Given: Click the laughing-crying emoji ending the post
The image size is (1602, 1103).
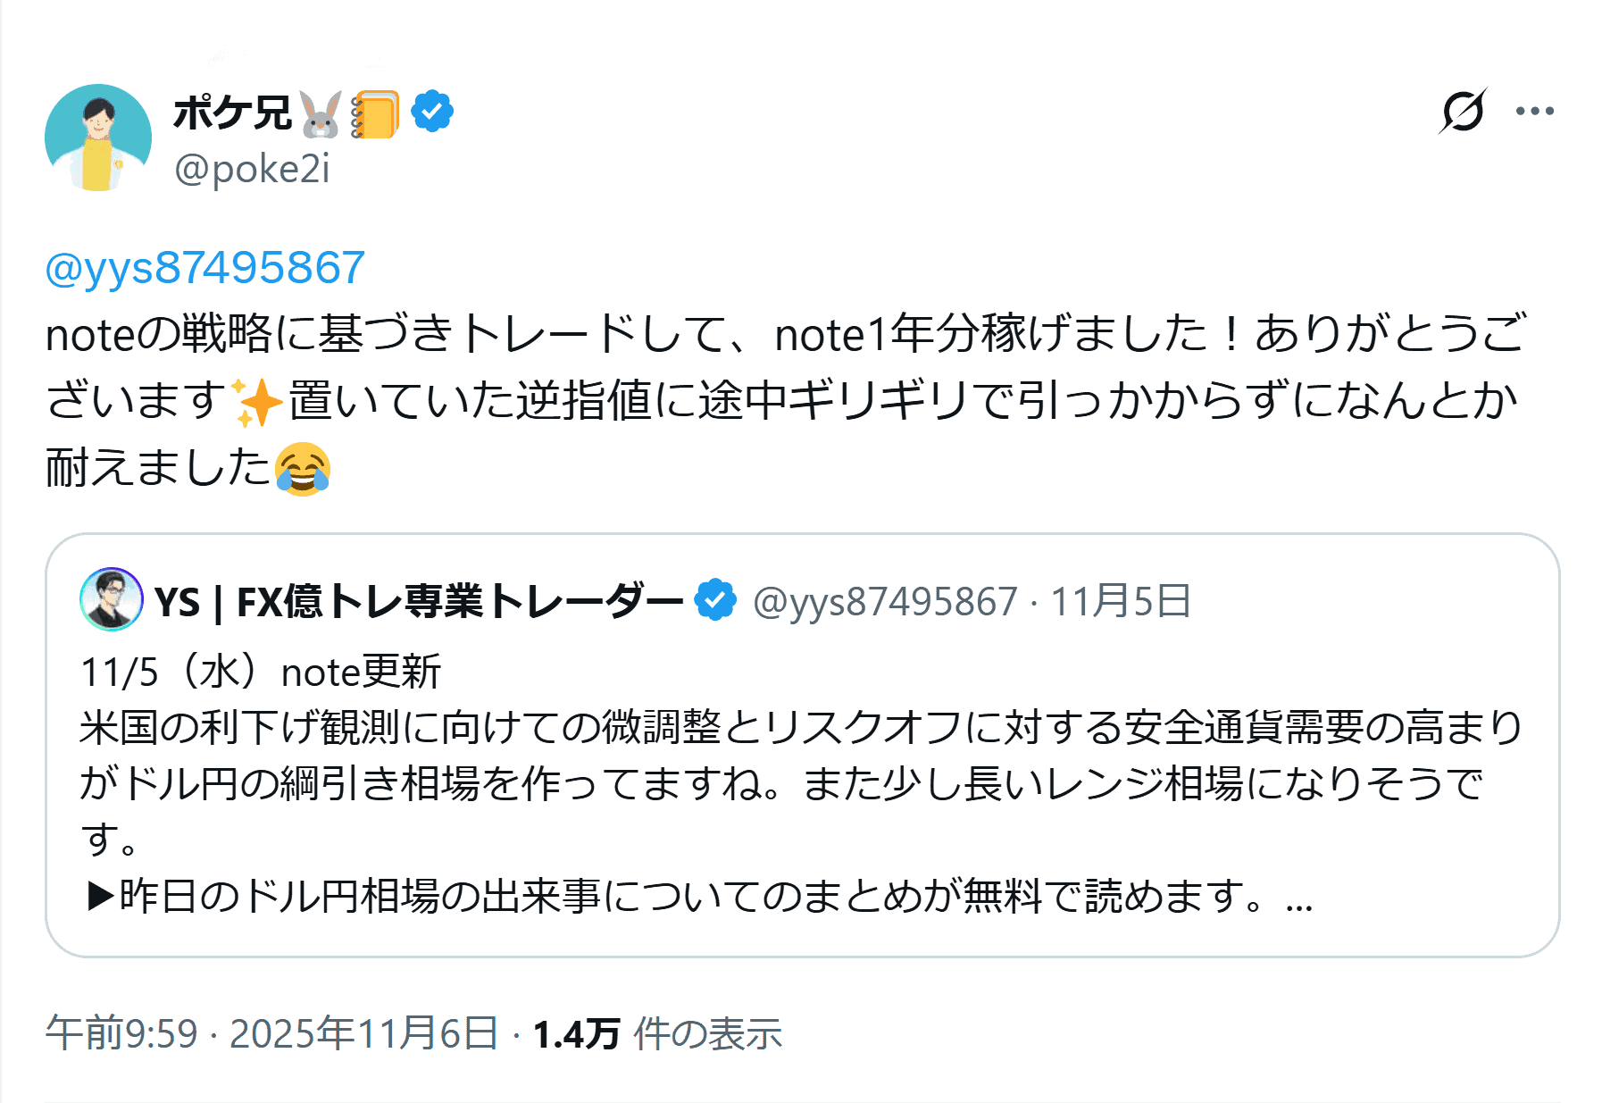Looking at the screenshot, I should (303, 468).
